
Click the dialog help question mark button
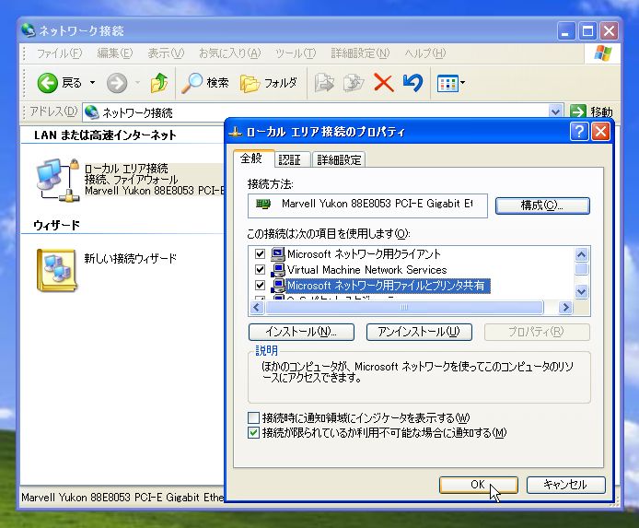tap(579, 132)
